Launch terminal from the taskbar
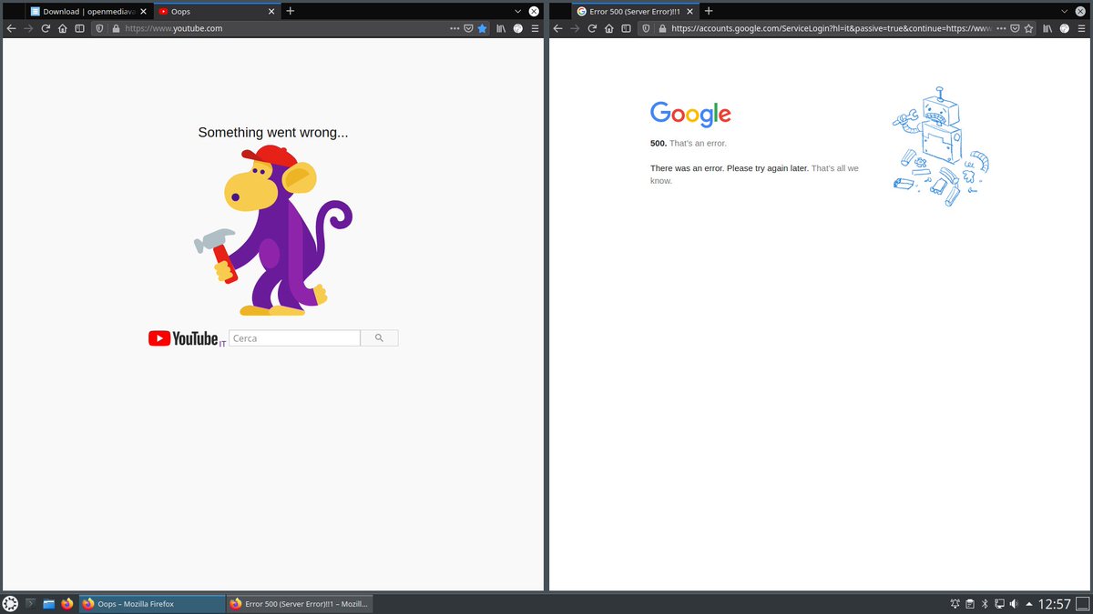The image size is (1093, 614). [x=30, y=603]
